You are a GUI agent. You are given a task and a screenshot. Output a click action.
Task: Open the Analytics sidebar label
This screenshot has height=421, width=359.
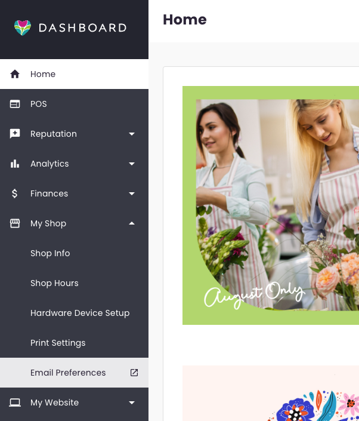(49, 164)
